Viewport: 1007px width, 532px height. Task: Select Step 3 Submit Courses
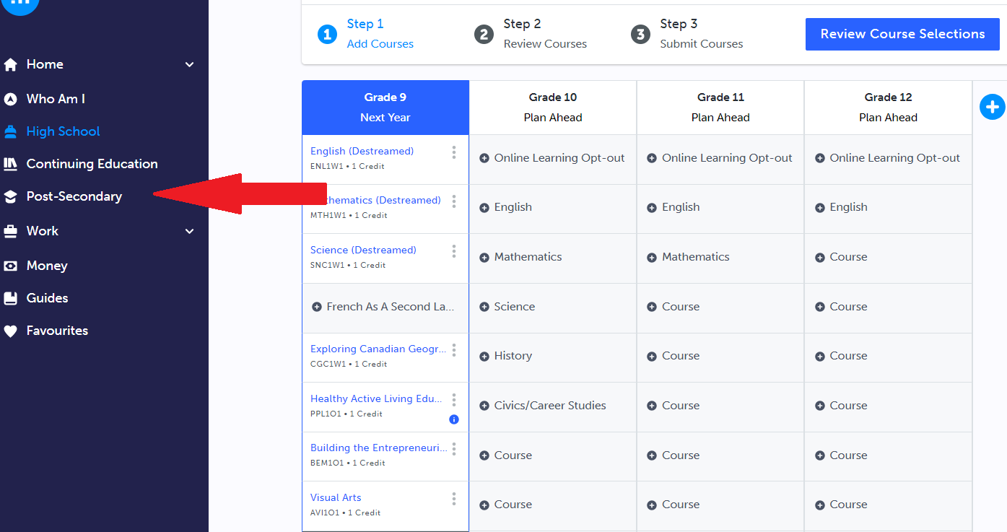[687, 34]
